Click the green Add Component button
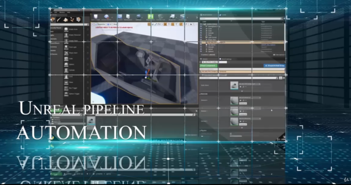This screenshot has width=351, height=185. pos(208,66)
